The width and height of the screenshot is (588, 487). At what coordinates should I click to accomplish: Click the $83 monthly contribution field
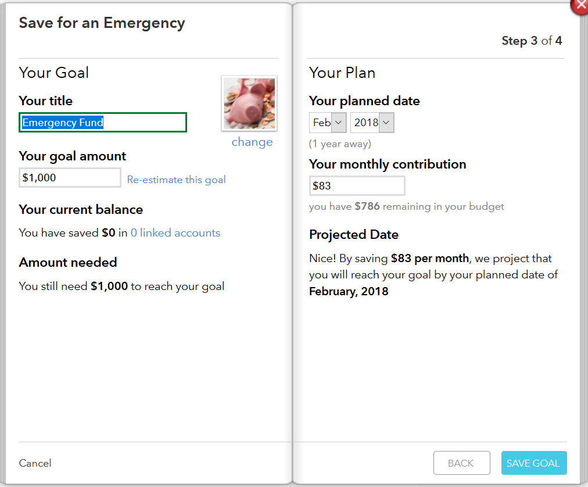coord(357,186)
